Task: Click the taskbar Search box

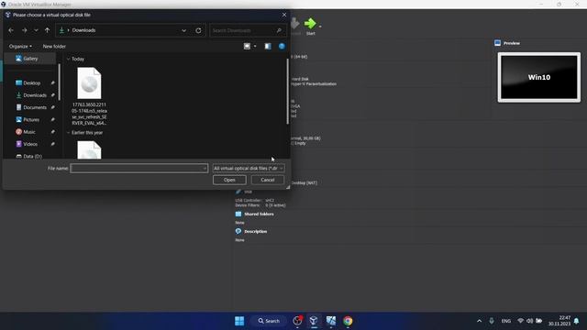Action: 269,321
